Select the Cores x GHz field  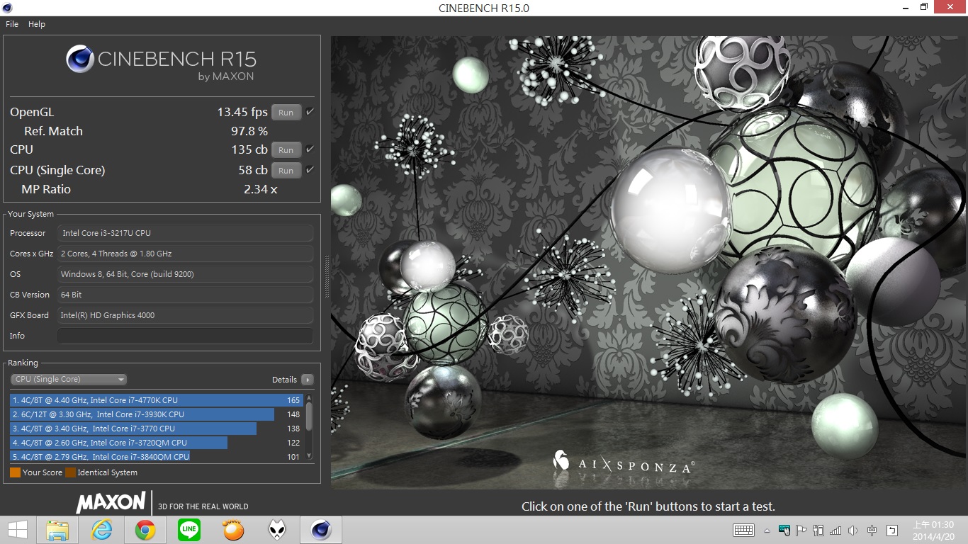click(x=185, y=254)
